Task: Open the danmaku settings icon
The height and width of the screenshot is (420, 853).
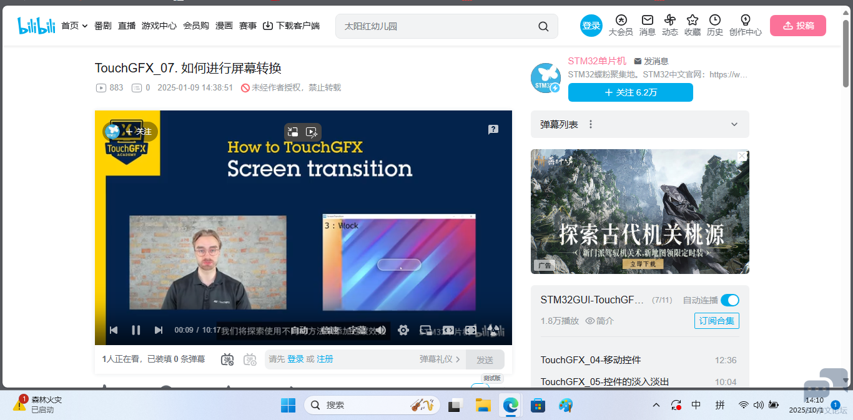Action: [x=250, y=359]
